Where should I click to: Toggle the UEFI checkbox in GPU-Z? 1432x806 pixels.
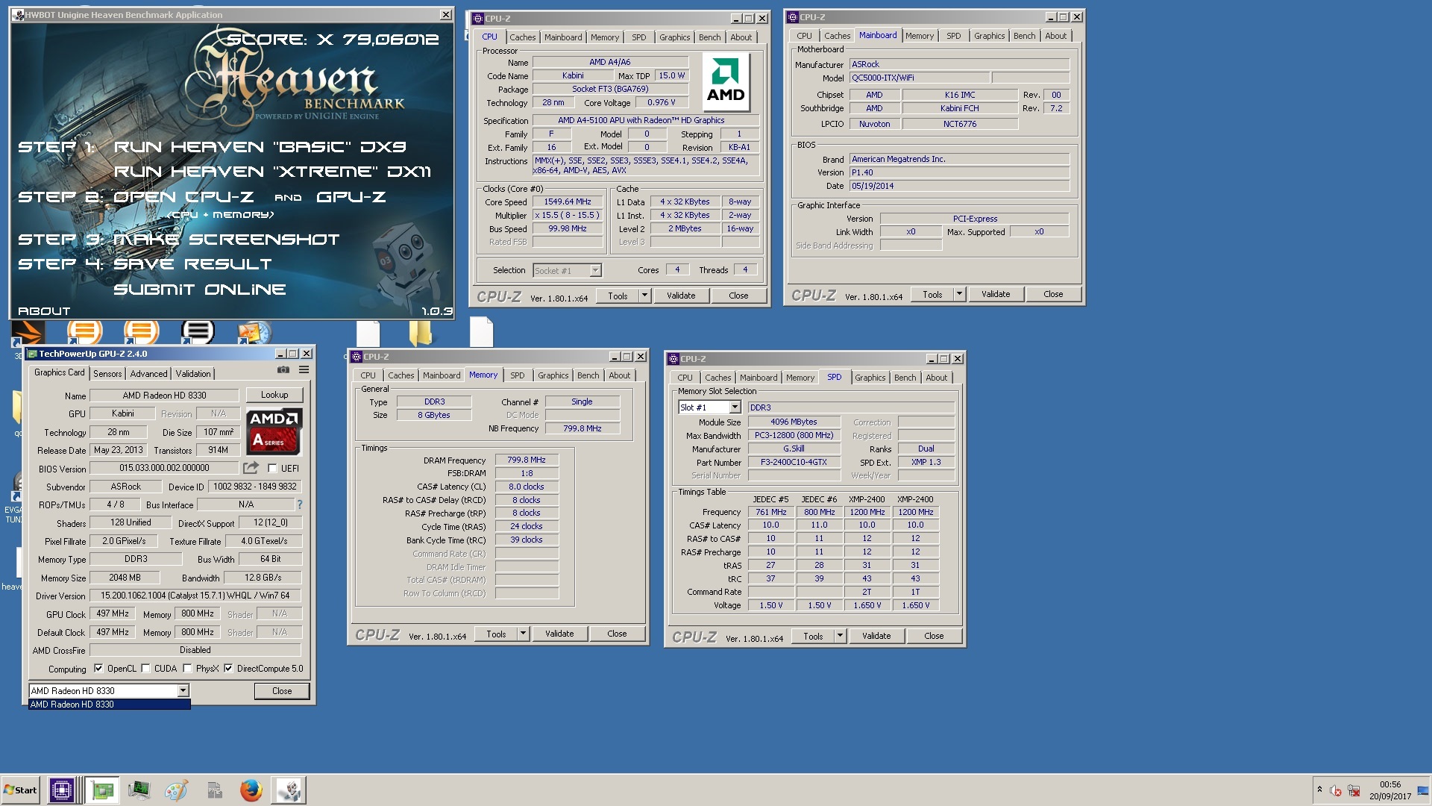(272, 469)
